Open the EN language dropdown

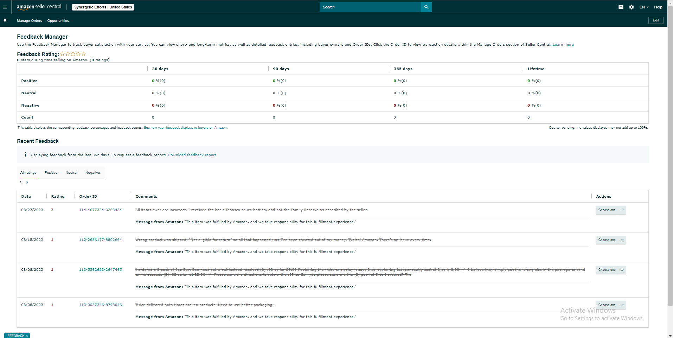644,7
